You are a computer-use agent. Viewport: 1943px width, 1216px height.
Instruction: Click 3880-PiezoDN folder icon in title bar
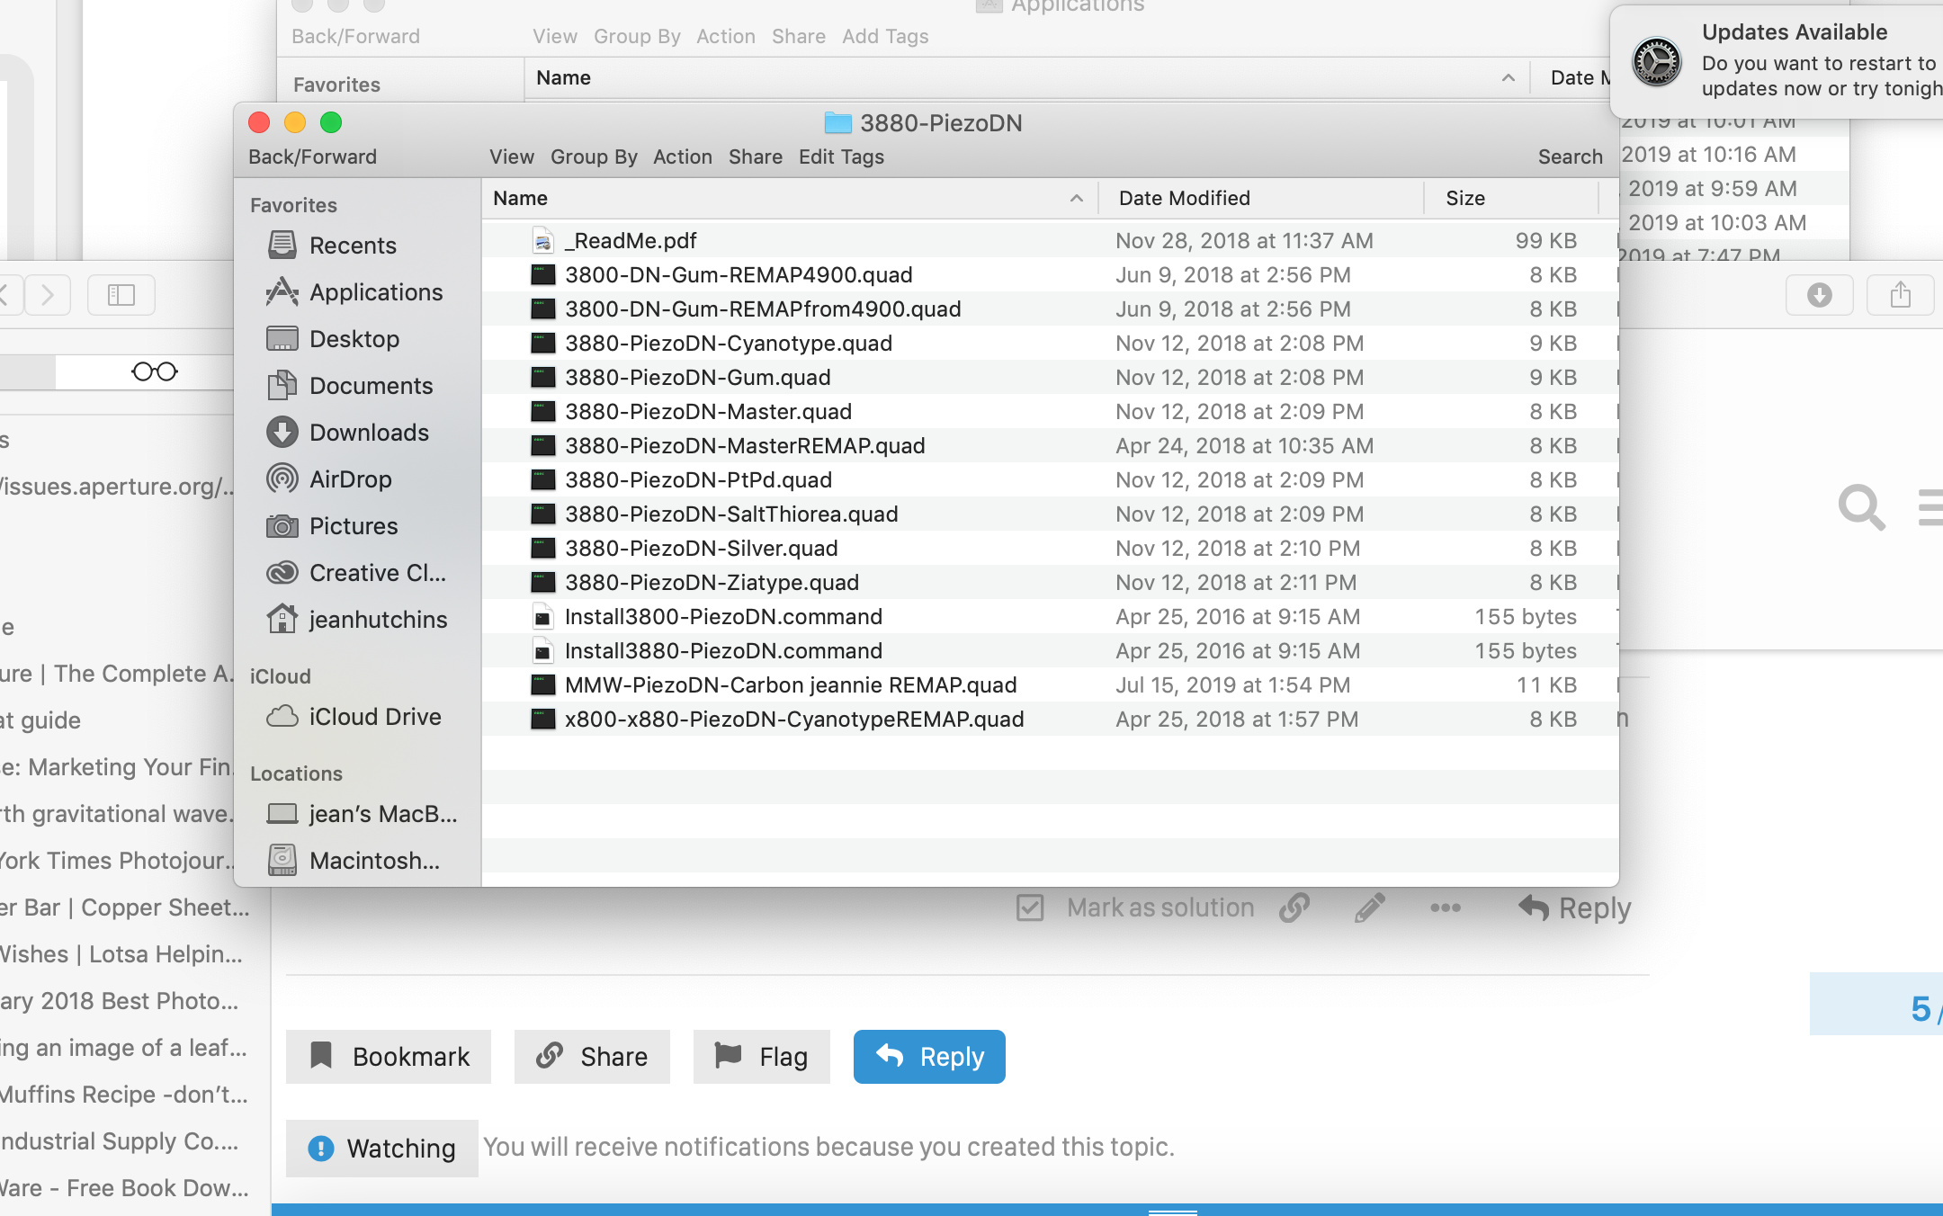(837, 122)
